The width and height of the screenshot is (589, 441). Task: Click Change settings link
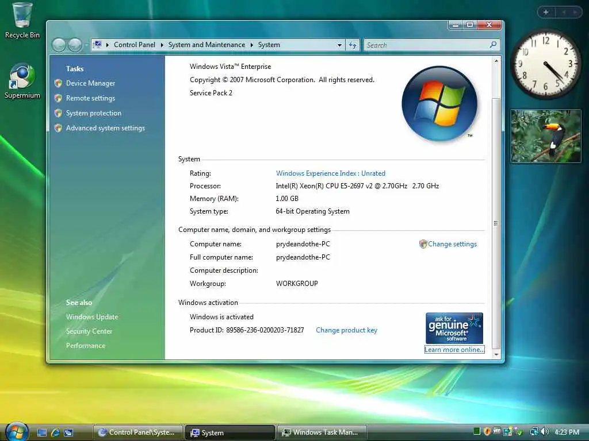point(452,244)
